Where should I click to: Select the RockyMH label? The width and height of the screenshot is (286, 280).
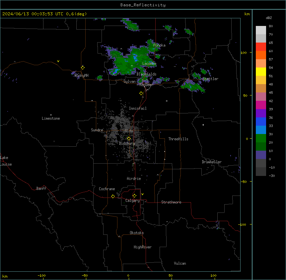pyautogui.click(x=81, y=75)
